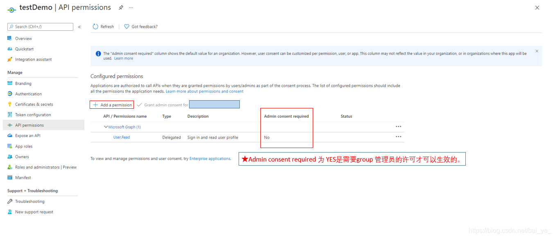Viewport: 555px width, 238px height.
Task: Click the Delegated type cell
Action: tap(171, 137)
